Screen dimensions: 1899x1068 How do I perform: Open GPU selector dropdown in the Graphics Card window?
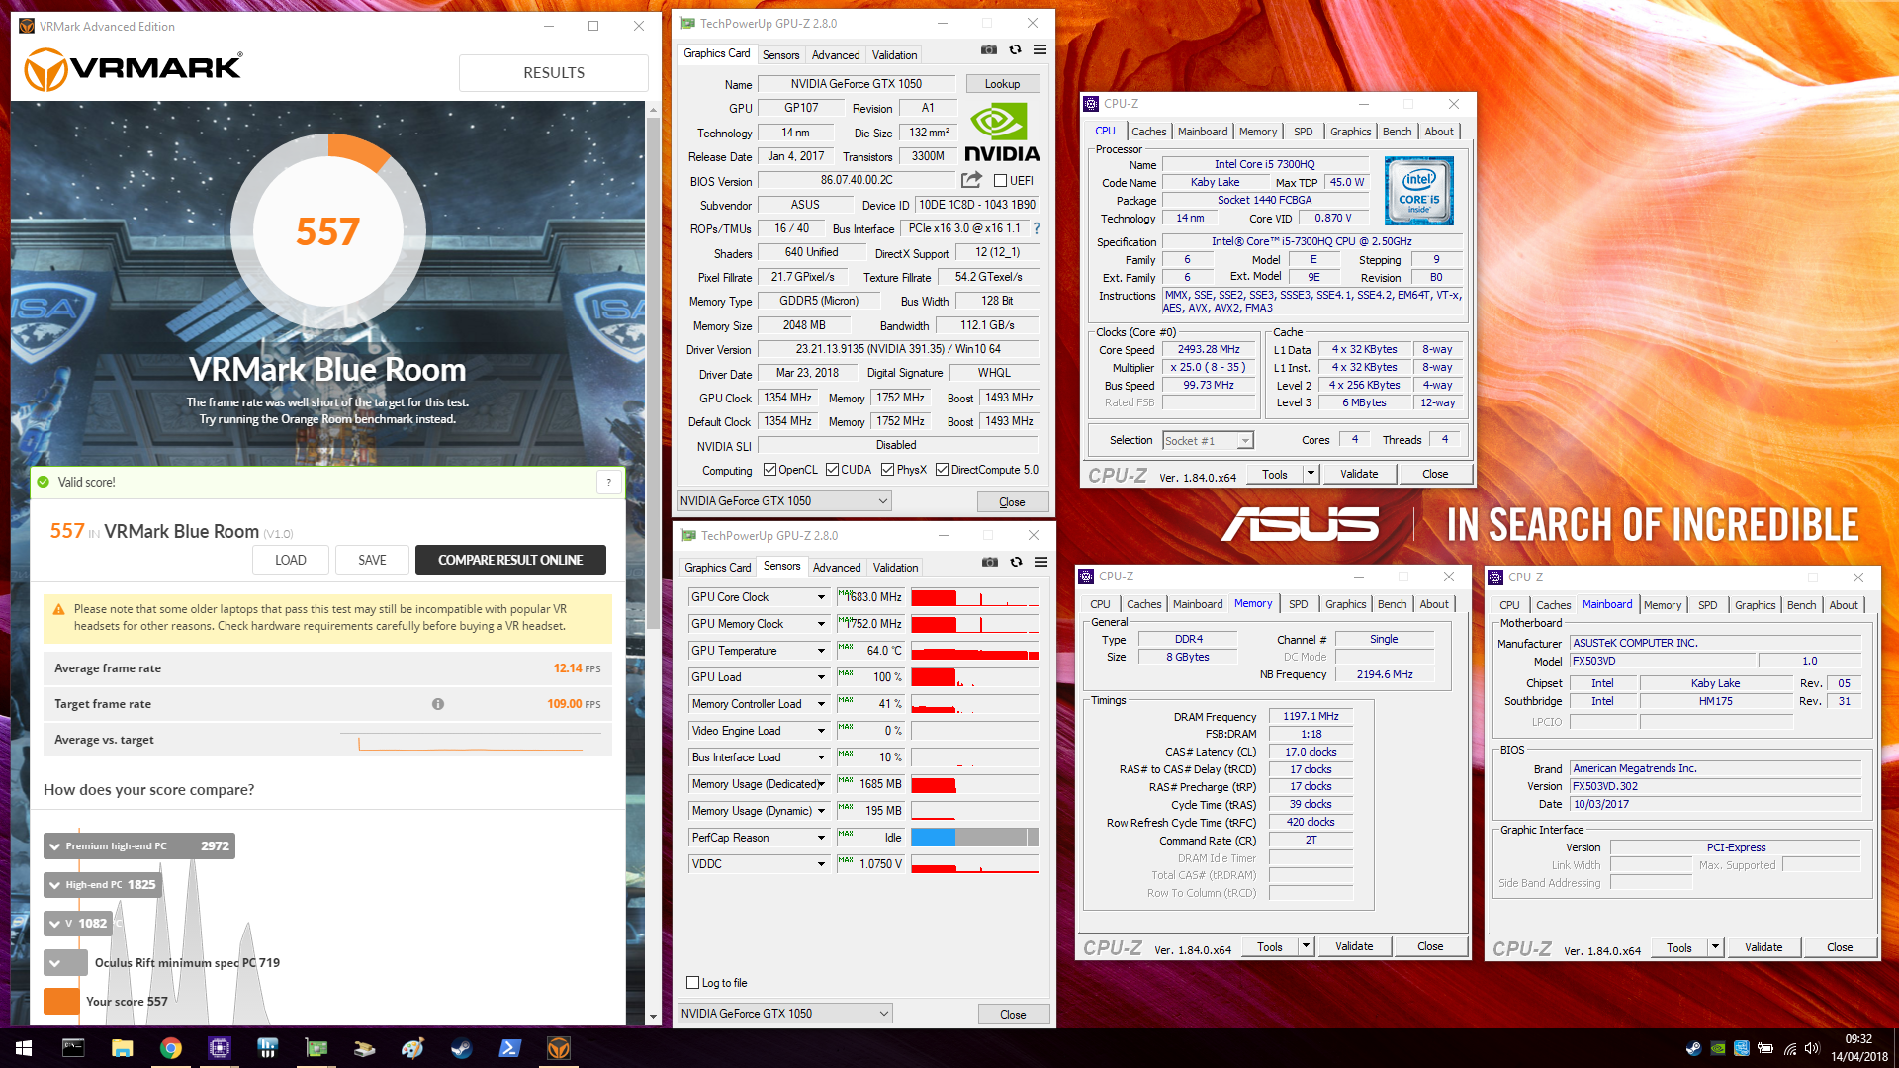click(x=784, y=501)
